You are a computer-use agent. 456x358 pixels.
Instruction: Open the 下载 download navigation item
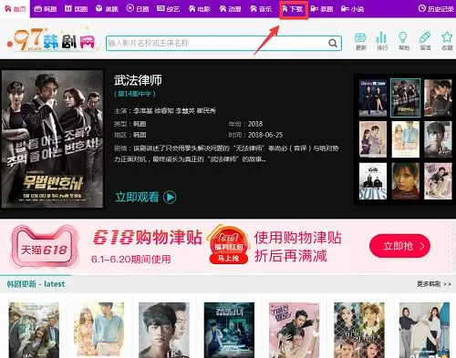[293, 9]
